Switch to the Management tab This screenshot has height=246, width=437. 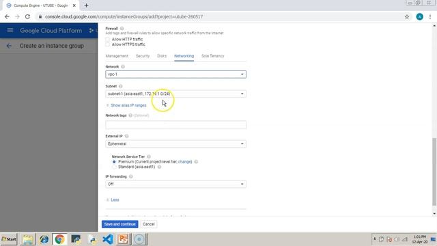pos(117,56)
